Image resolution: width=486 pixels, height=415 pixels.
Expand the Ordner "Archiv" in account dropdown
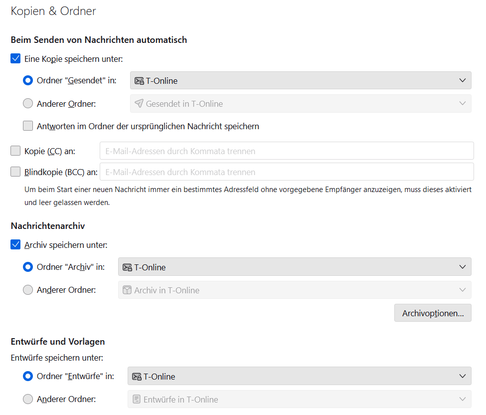click(x=295, y=267)
